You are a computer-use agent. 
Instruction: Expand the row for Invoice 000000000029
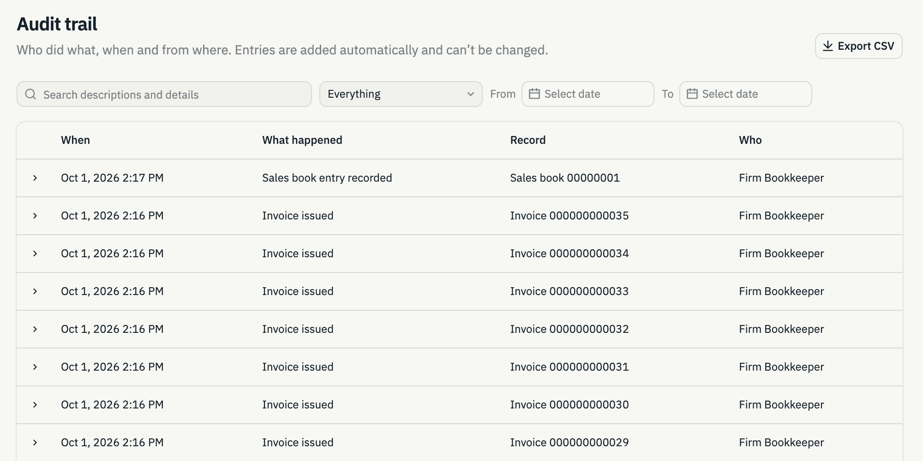(x=35, y=443)
